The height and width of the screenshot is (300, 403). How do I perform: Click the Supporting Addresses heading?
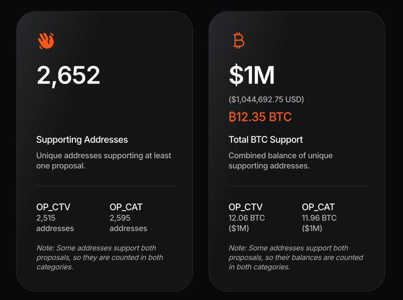[x=82, y=140]
